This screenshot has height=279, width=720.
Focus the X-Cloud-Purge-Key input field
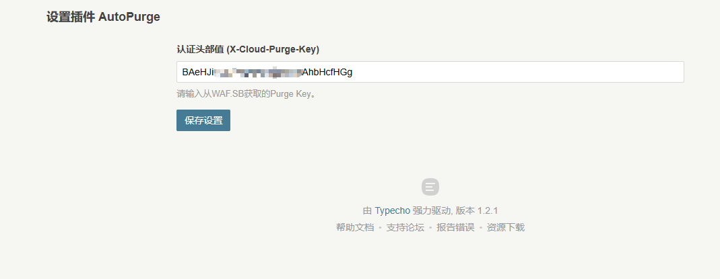[x=430, y=73]
